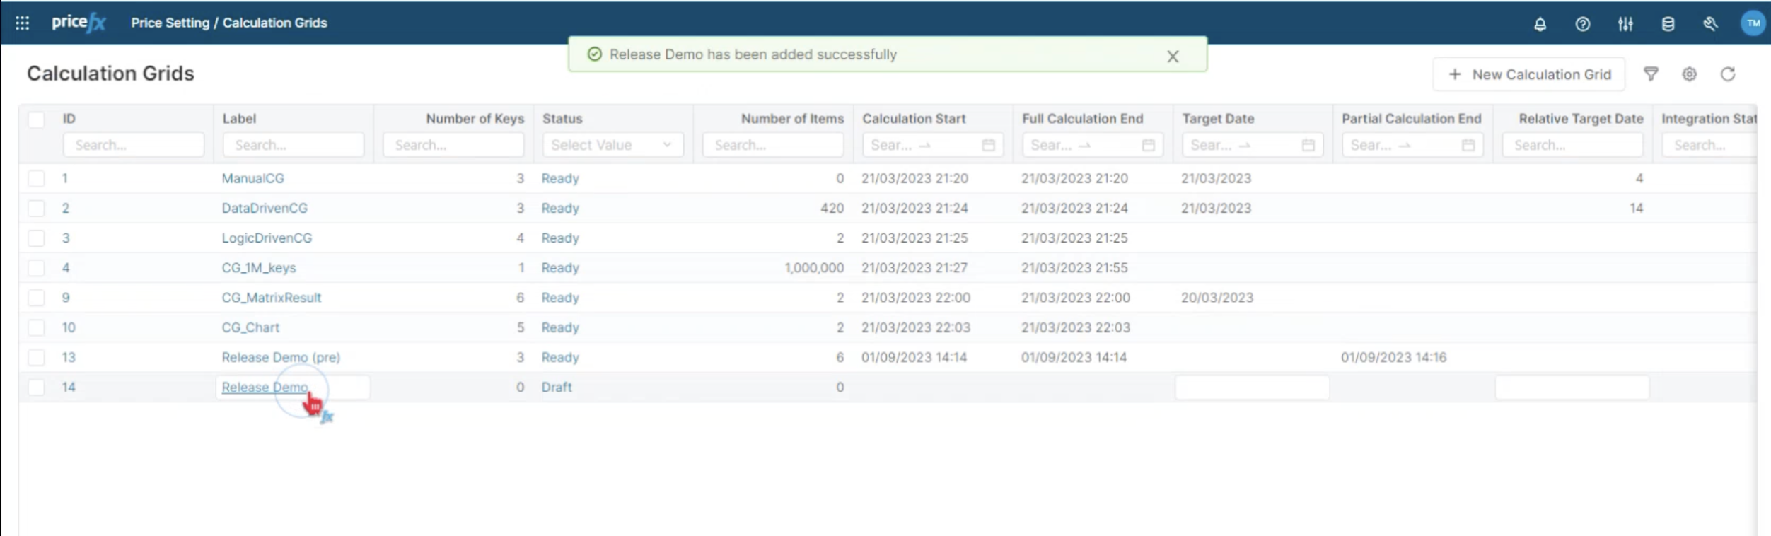Open the DataDrivenCG grid link

coord(265,208)
